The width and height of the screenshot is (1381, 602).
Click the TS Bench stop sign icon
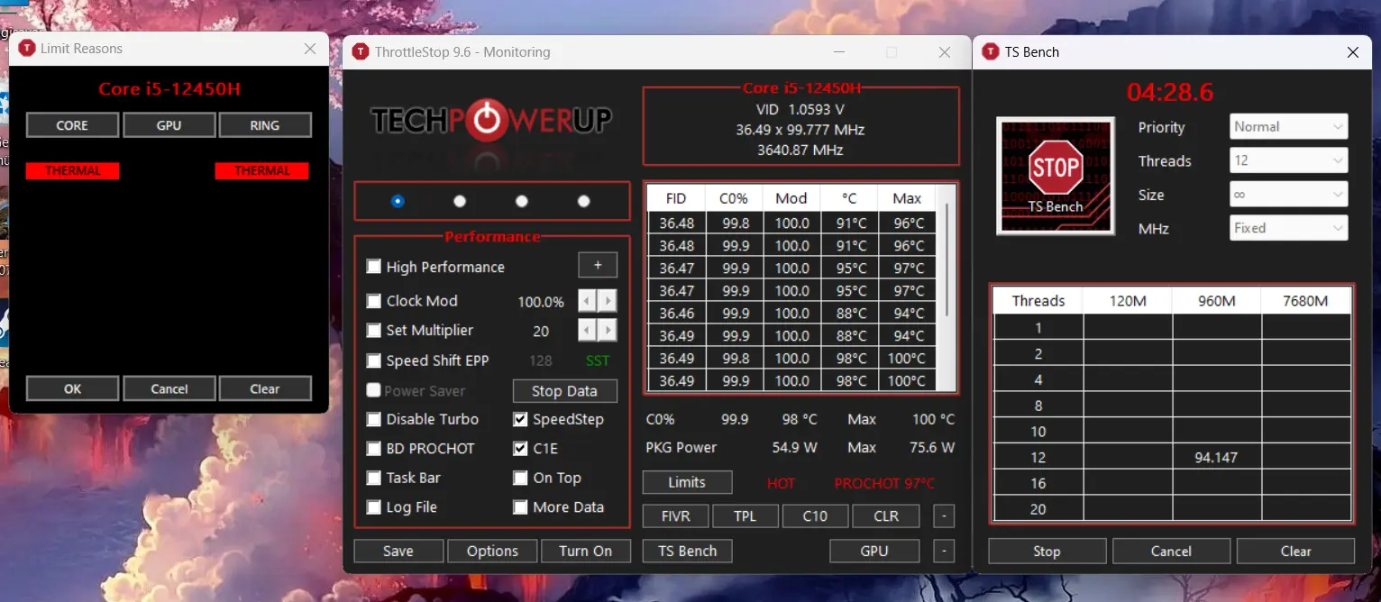click(x=1056, y=176)
